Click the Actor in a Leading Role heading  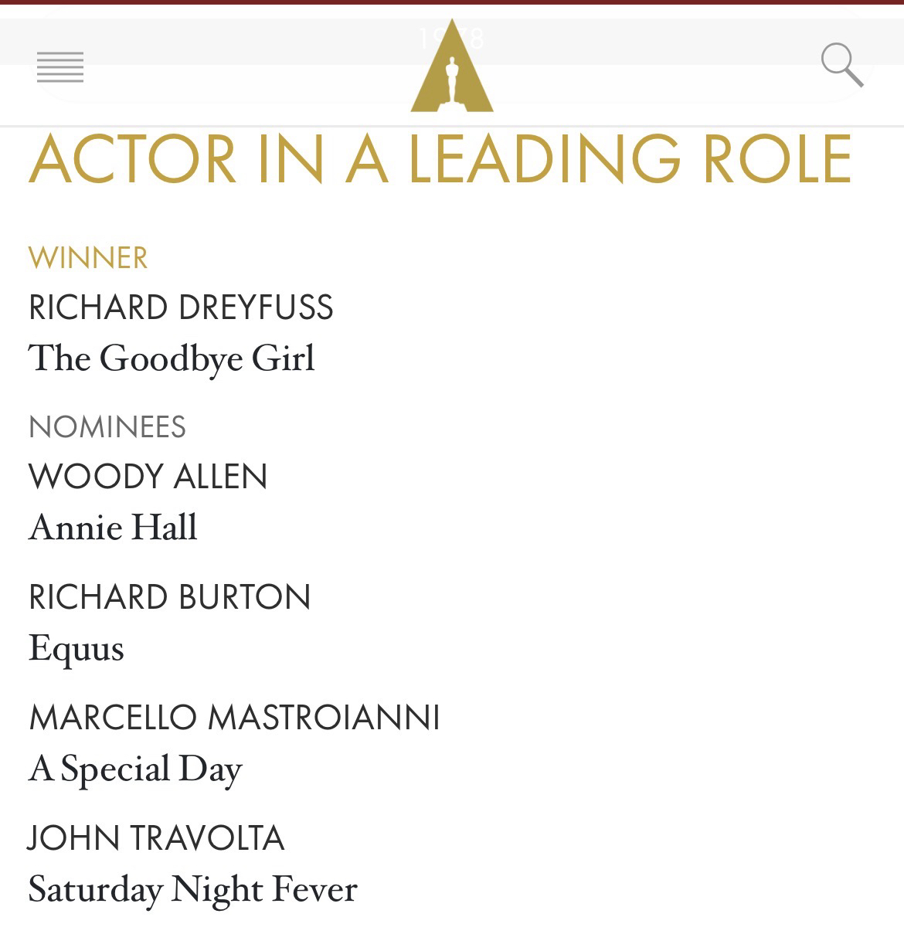[x=440, y=160]
